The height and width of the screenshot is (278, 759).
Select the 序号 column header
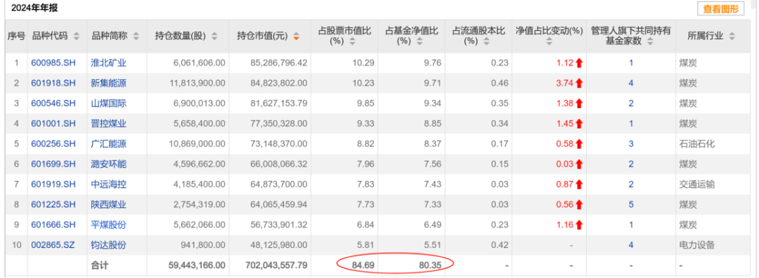pyautogui.click(x=16, y=37)
